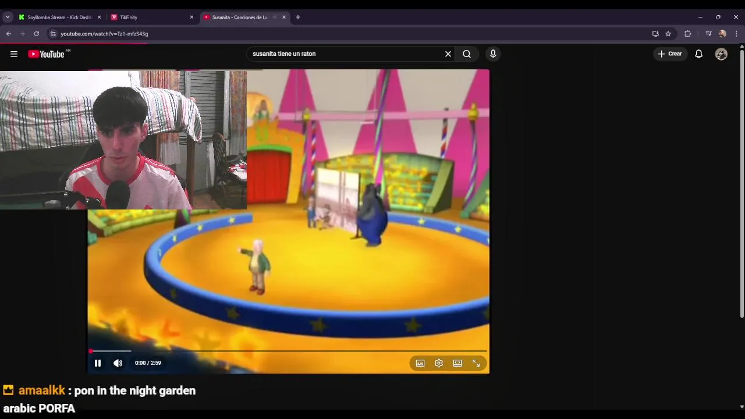Open the YouTube account avatar menu
This screenshot has height=419, width=745.
pyautogui.click(x=721, y=54)
